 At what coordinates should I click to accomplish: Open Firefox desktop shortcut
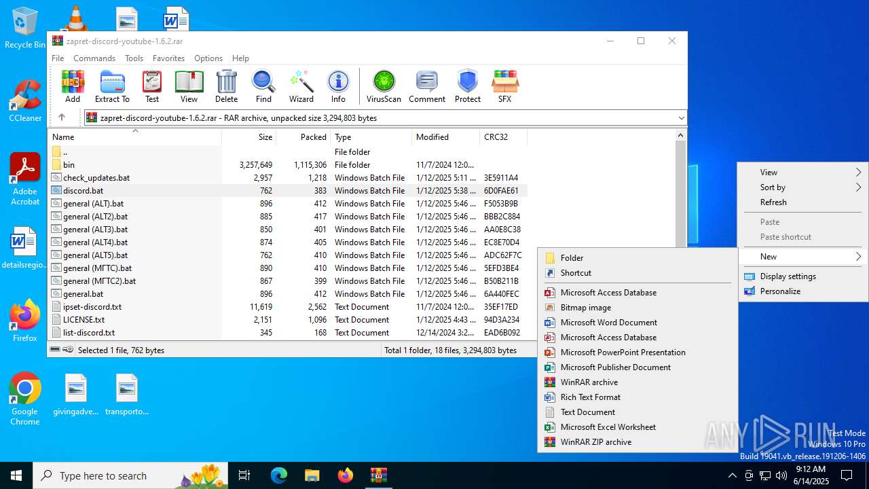pos(25,321)
